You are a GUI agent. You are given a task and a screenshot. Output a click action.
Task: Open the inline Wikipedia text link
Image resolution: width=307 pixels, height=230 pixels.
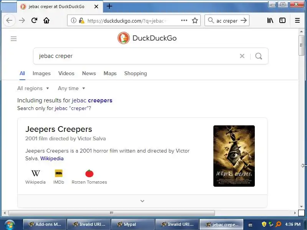click(x=52, y=158)
